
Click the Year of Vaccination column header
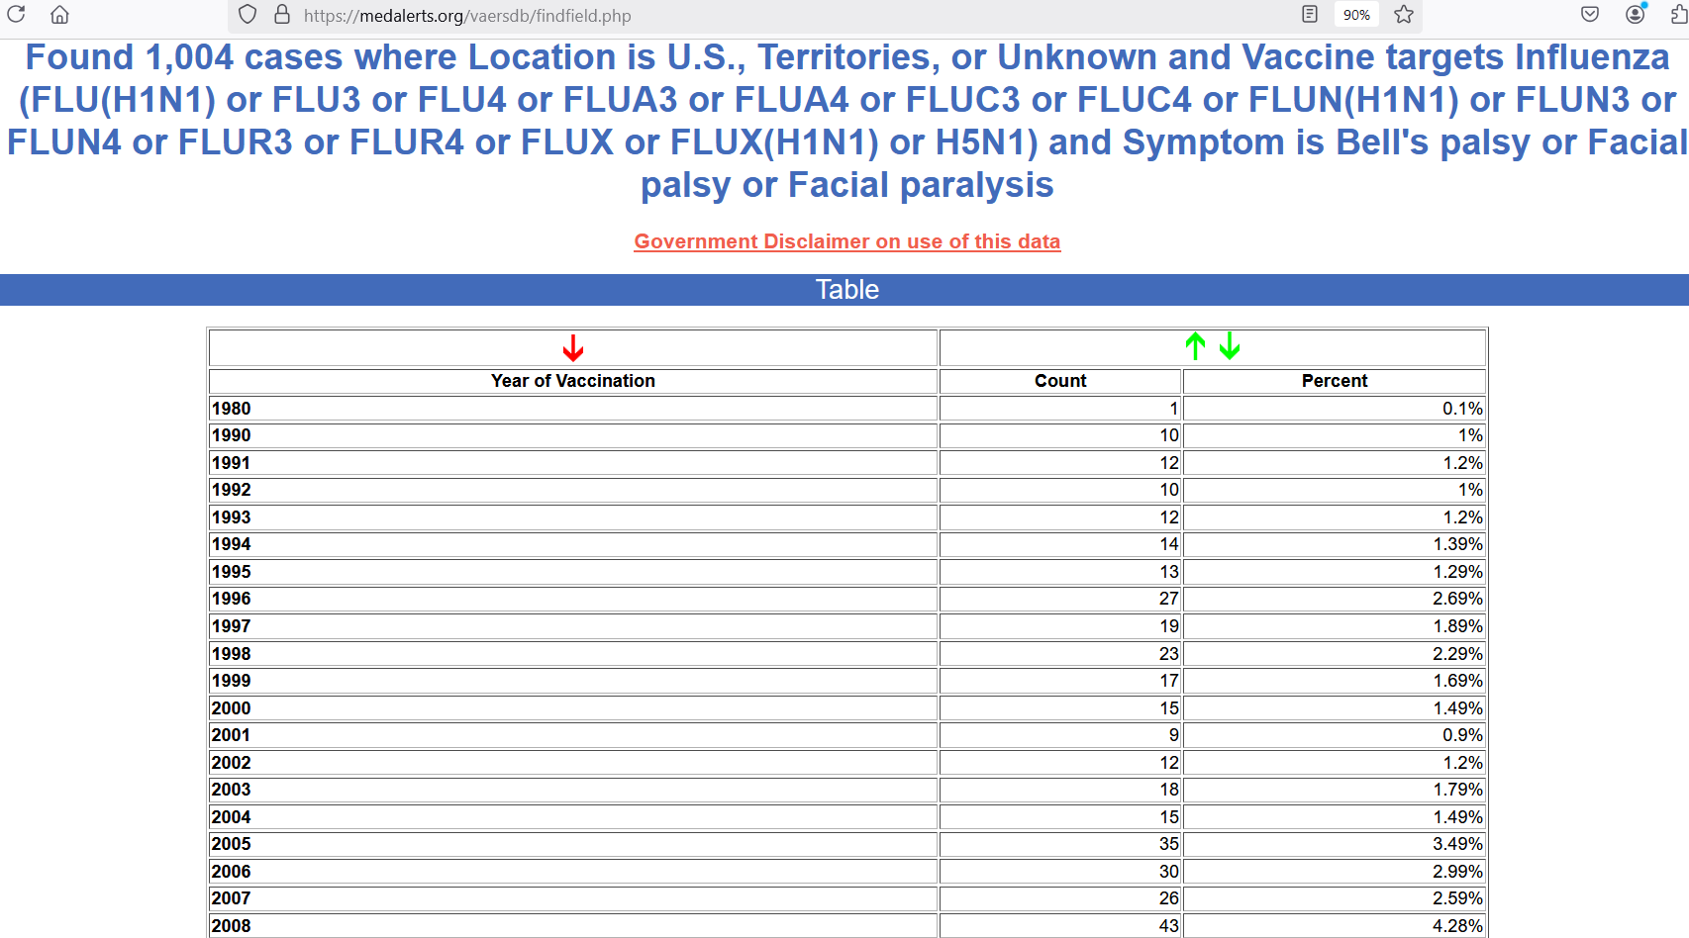(x=573, y=381)
